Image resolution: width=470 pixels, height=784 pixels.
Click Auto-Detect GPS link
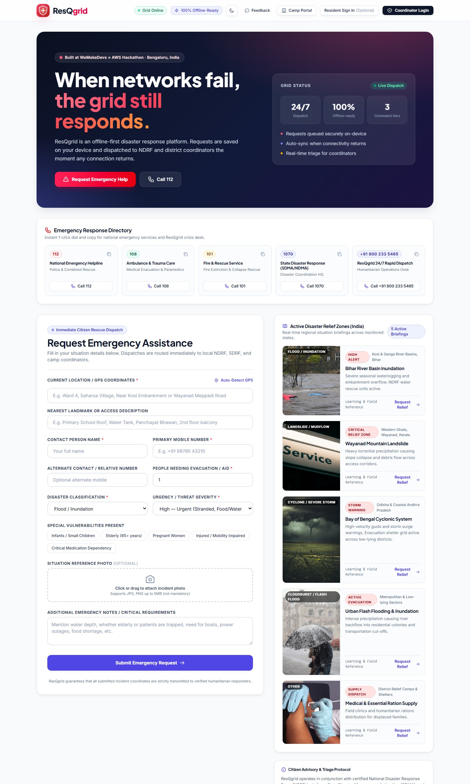pos(234,380)
